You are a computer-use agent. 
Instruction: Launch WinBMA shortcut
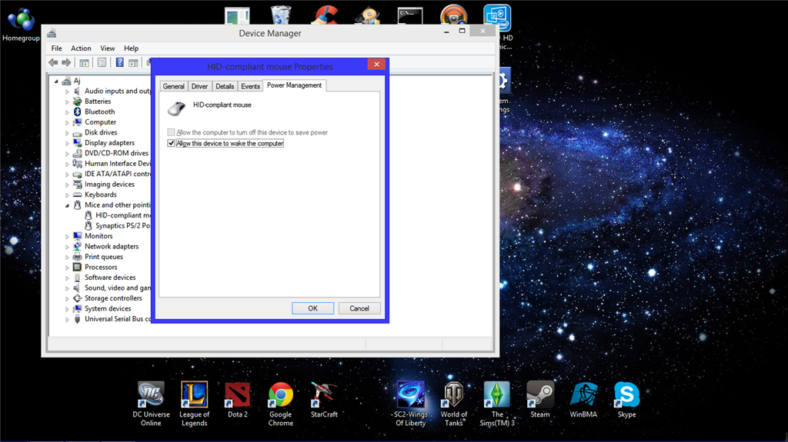click(x=583, y=400)
